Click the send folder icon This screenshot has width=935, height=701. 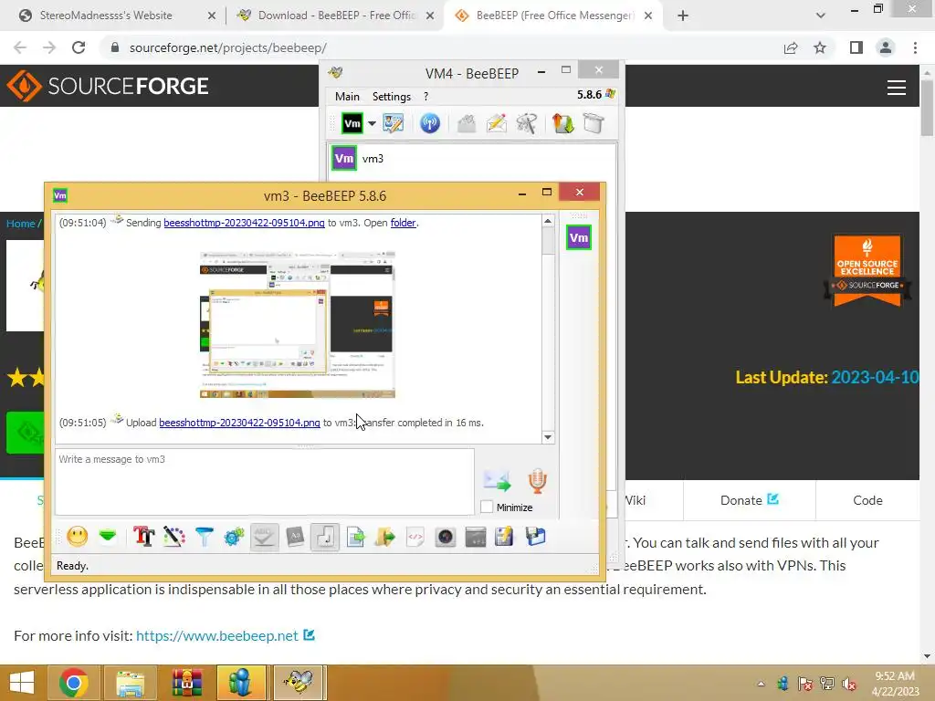(385, 537)
